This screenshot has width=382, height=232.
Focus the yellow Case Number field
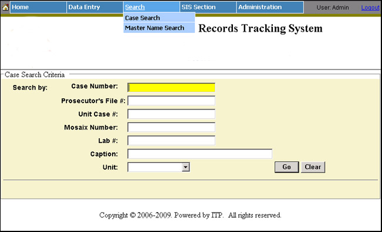[171, 87]
